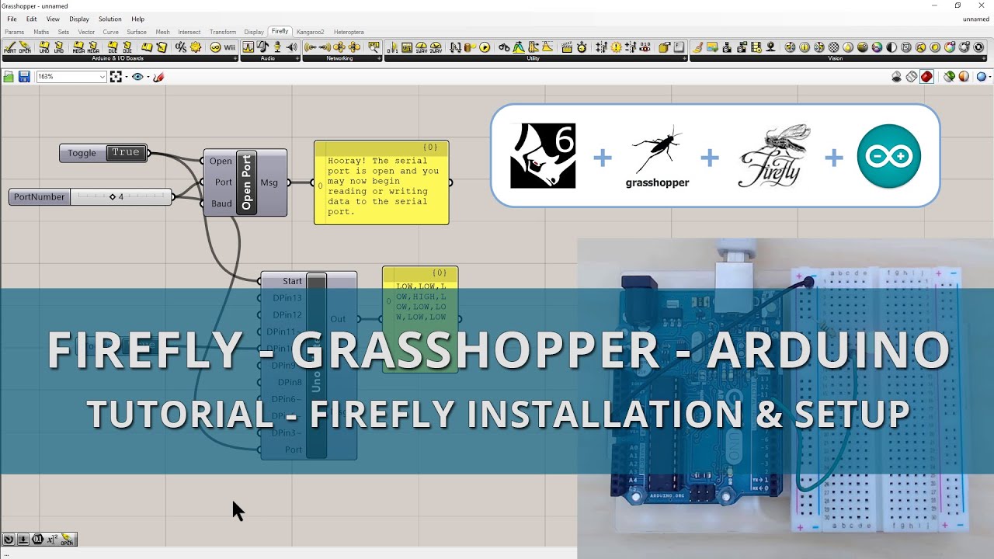
Task: Select the half black-white contrast circle icon
Action: tap(891, 47)
